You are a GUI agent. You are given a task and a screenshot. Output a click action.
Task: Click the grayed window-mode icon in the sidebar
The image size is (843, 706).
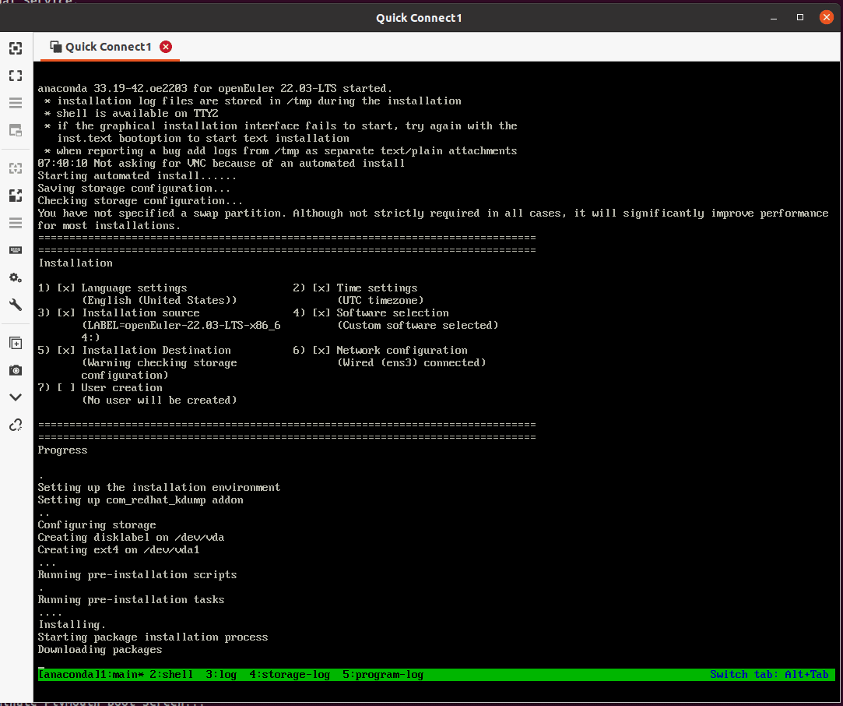pos(16,130)
